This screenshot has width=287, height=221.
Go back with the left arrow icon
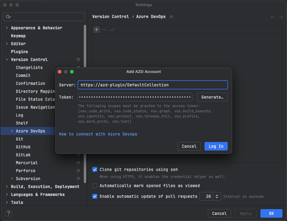coord(273,17)
